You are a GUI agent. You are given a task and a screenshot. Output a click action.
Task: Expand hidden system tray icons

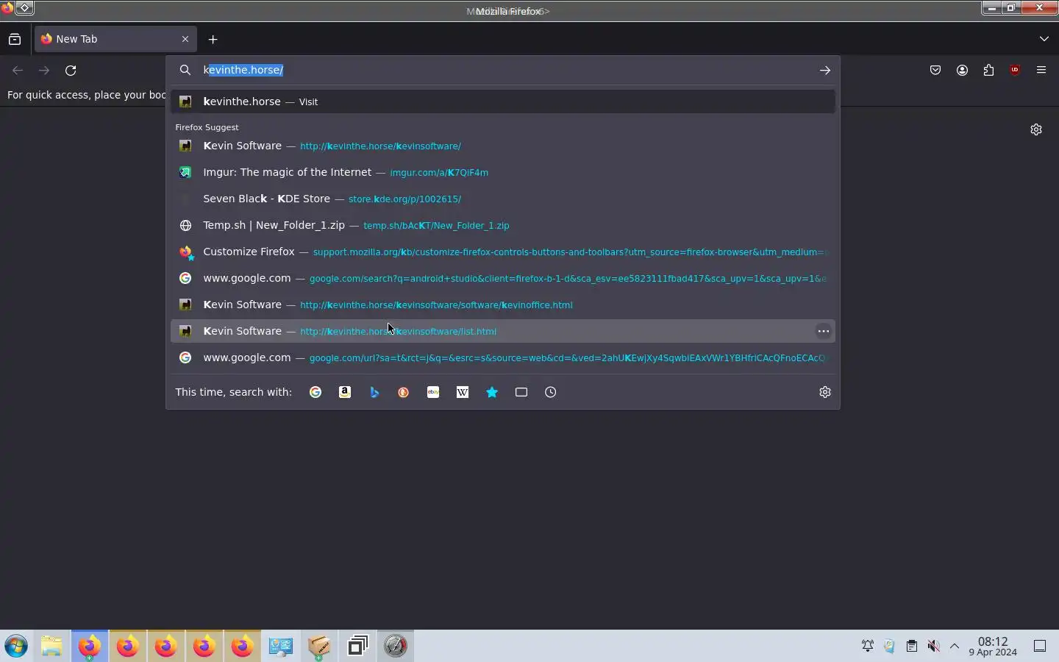[x=955, y=646]
